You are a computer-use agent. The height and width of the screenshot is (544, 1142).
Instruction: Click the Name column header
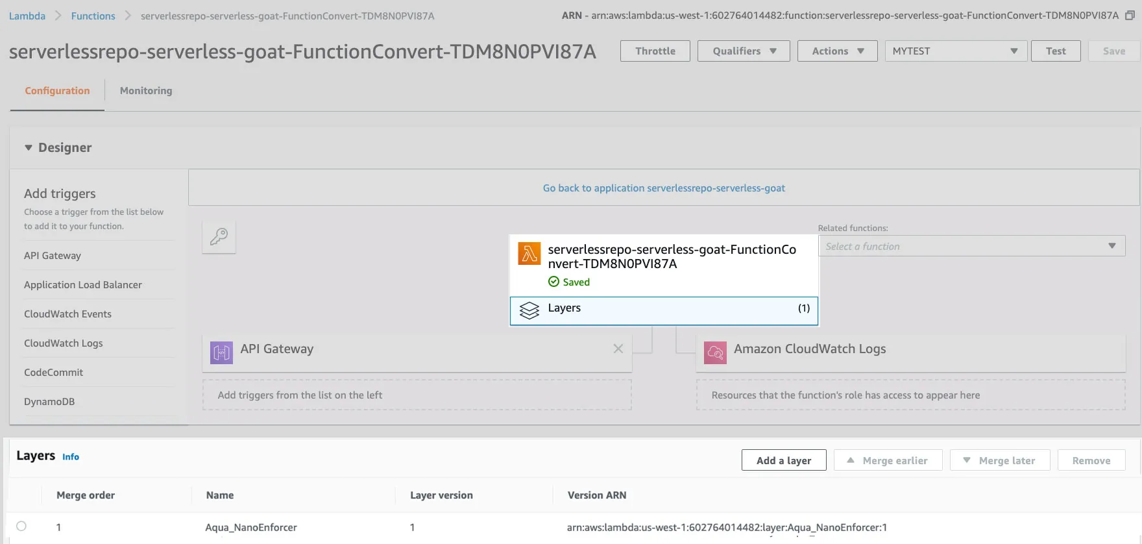click(x=220, y=495)
